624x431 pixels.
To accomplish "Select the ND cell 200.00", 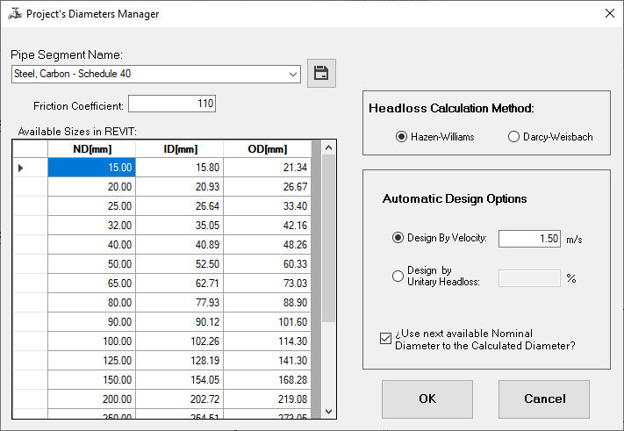I will point(92,399).
